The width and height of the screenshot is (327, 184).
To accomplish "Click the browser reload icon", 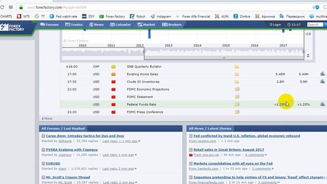I will tap(2, 7).
